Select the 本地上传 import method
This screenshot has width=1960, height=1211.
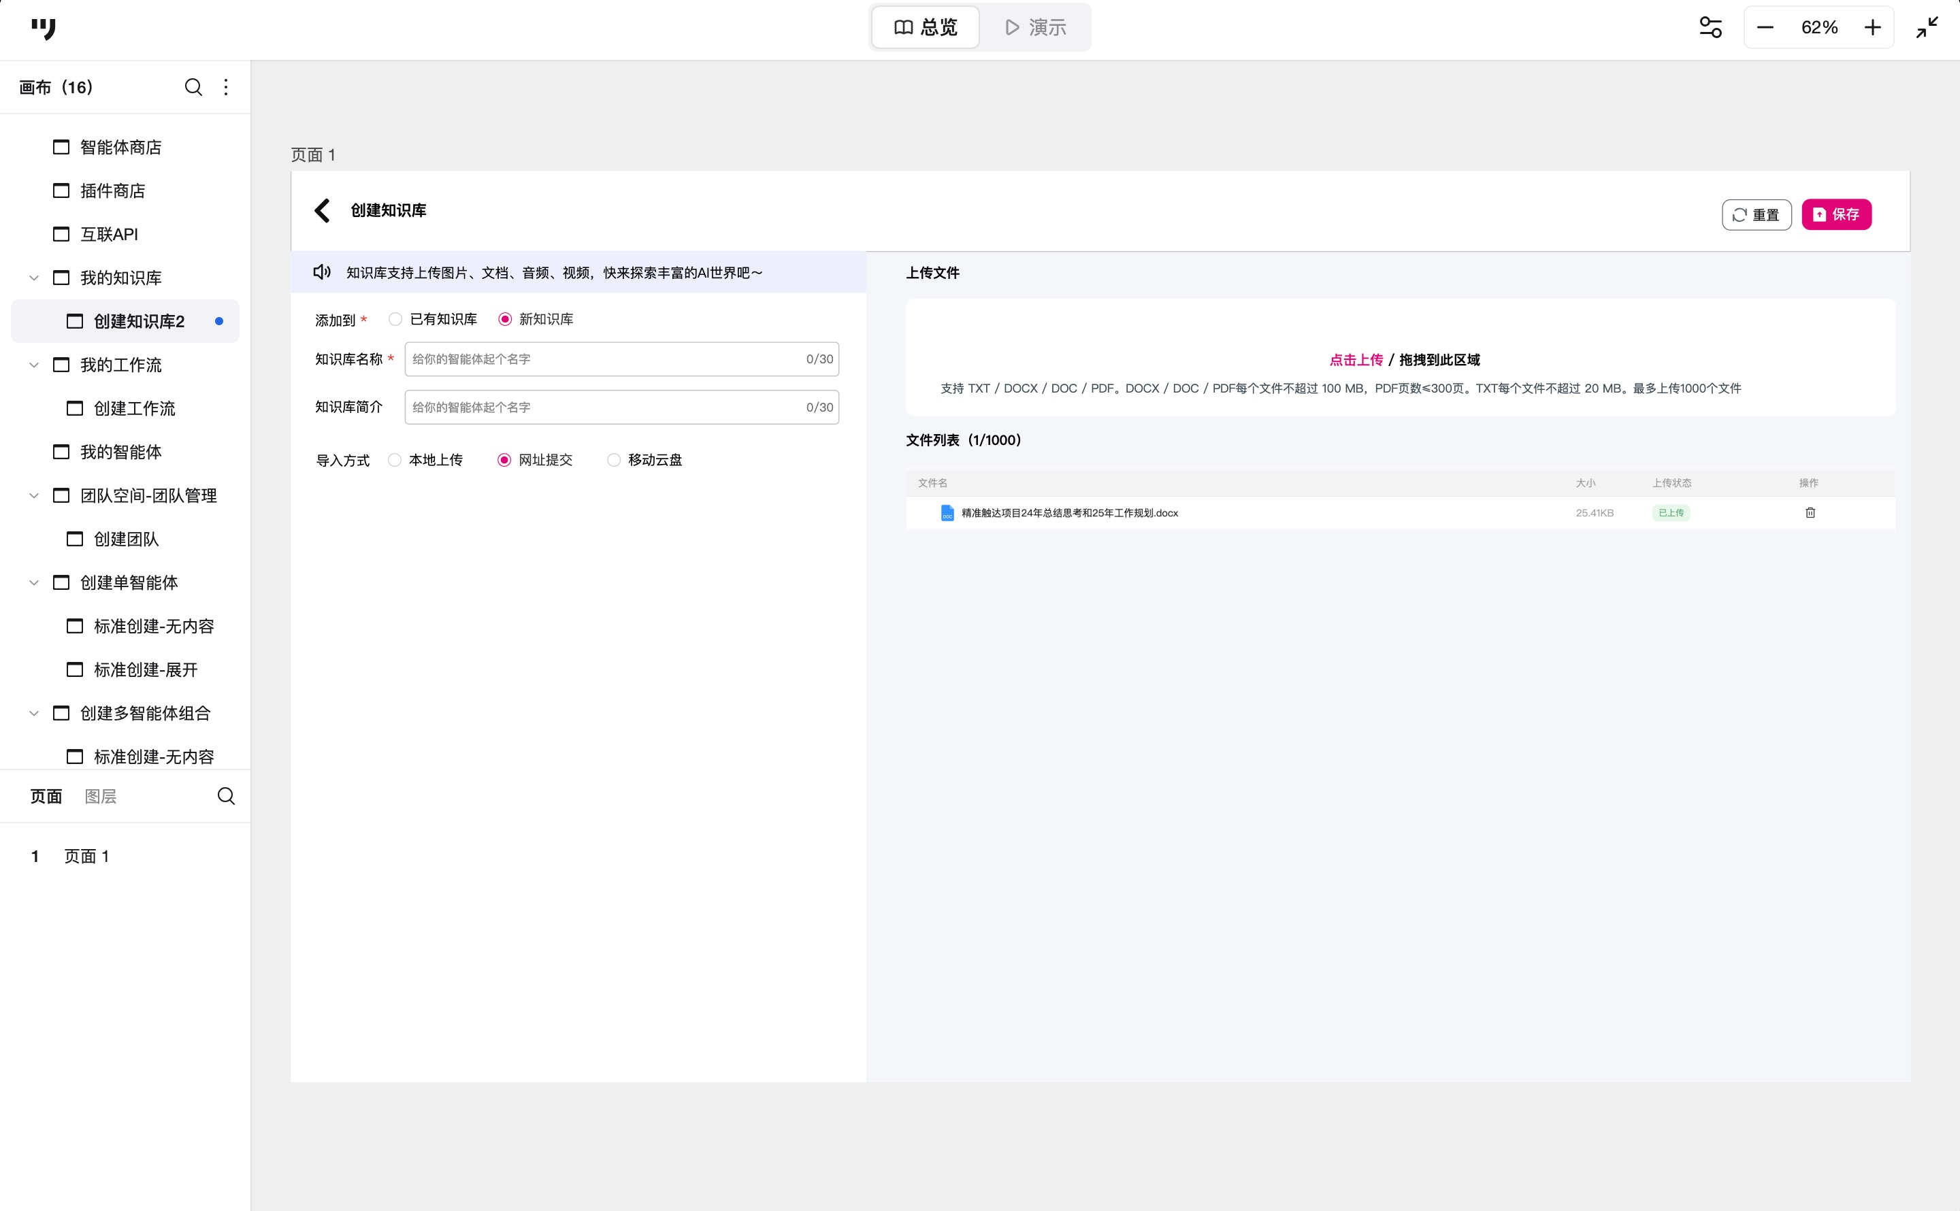[394, 460]
